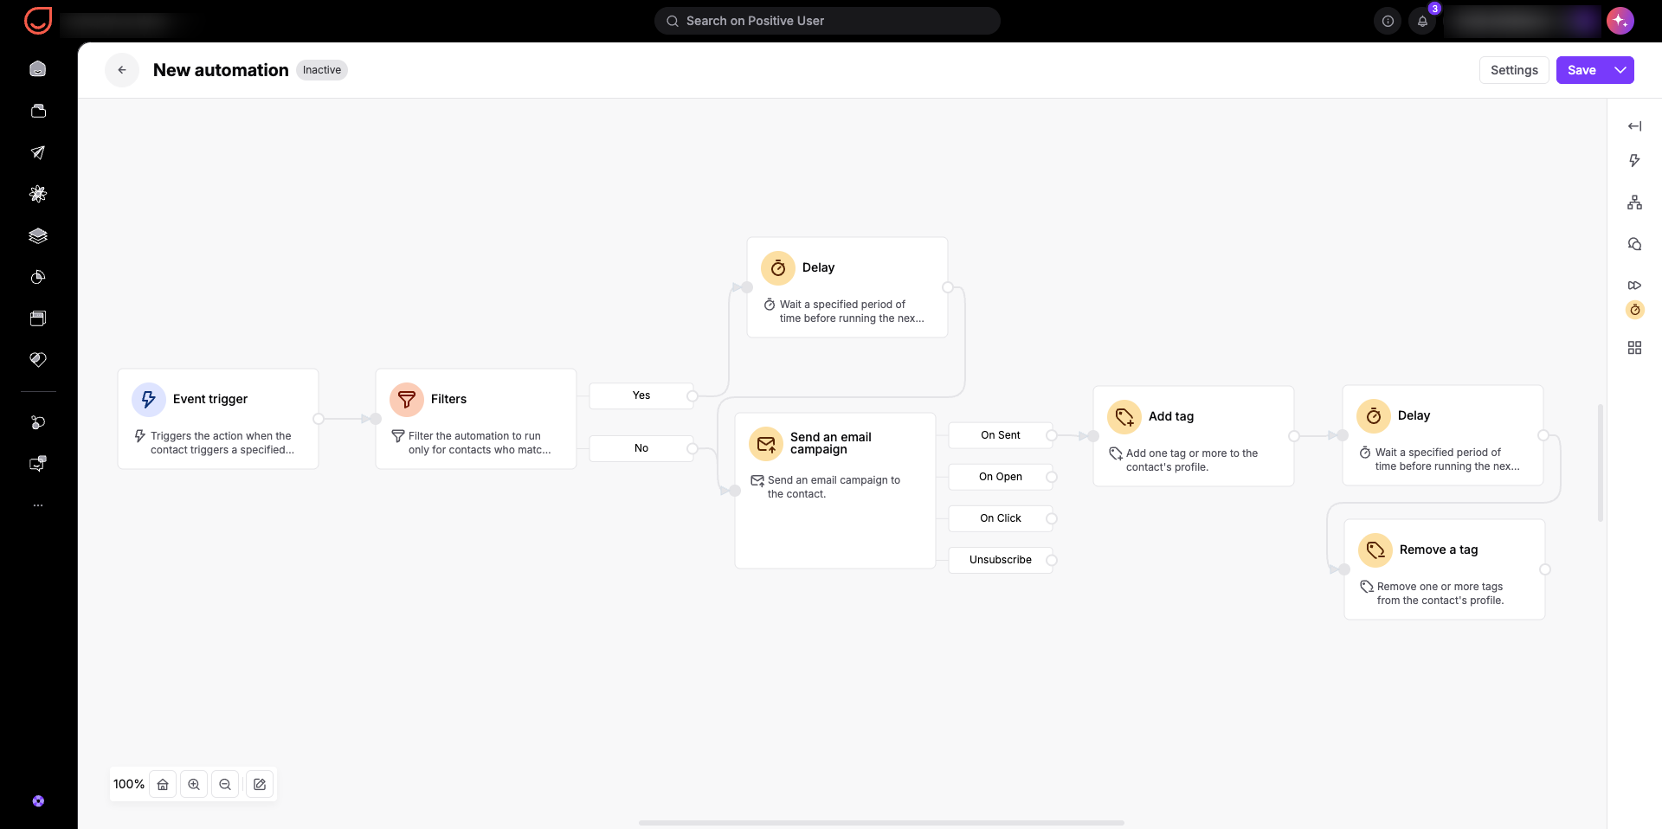Open notifications bell with badge 3
The width and height of the screenshot is (1662, 829).
[x=1422, y=21]
